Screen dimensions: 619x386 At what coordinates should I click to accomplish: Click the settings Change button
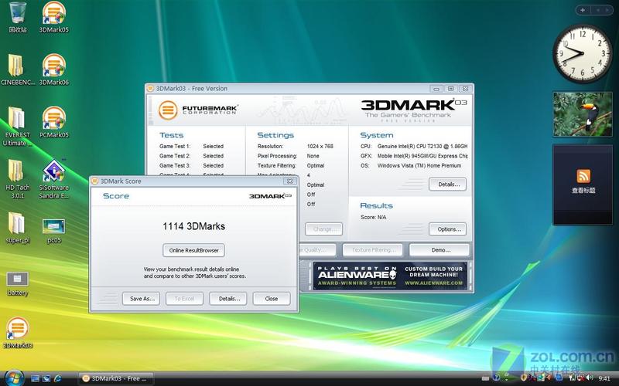pos(323,229)
